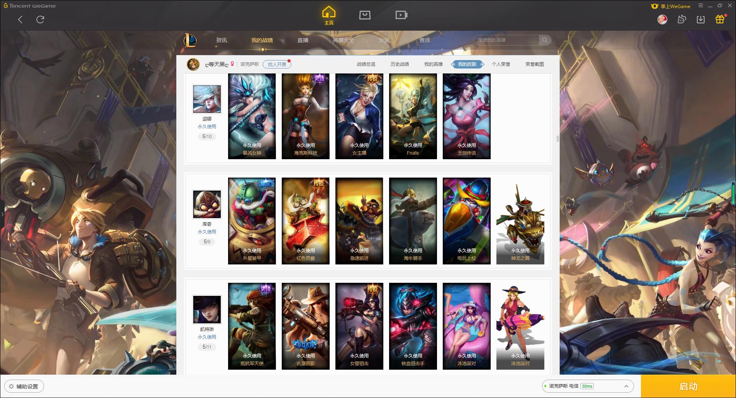
Task: Switch to 荣誉截图 sub-tab
Action: coord(535,64)
